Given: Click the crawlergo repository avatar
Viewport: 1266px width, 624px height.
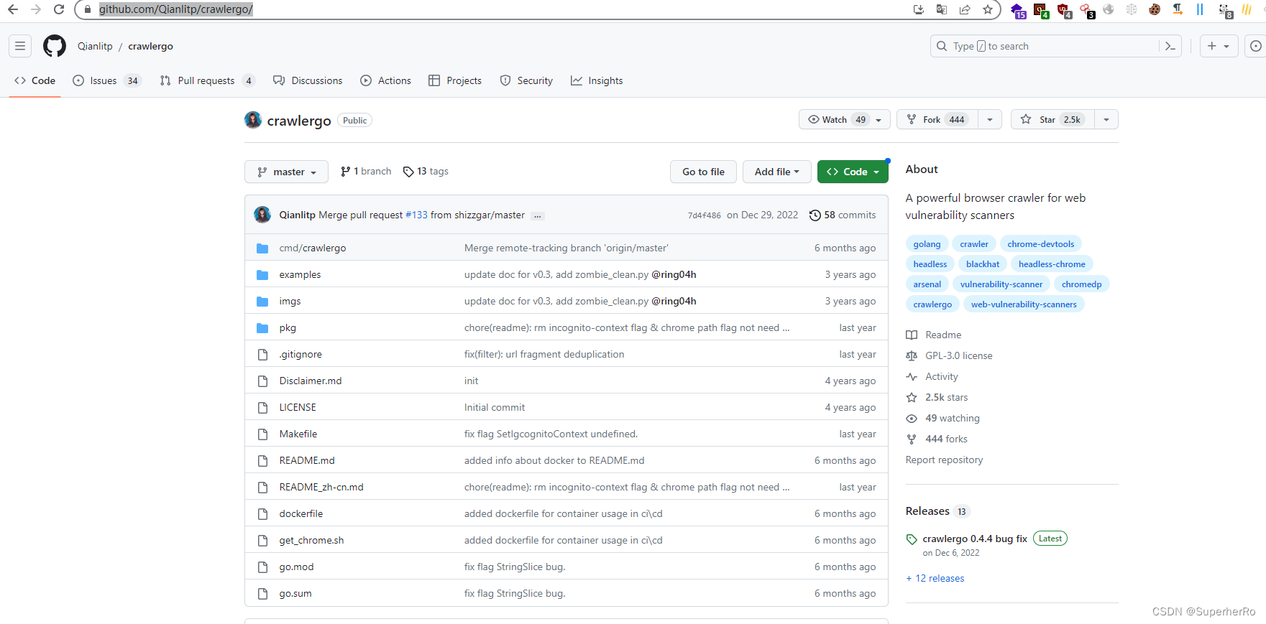Looking at the screenshot, I should click(253, 120).
